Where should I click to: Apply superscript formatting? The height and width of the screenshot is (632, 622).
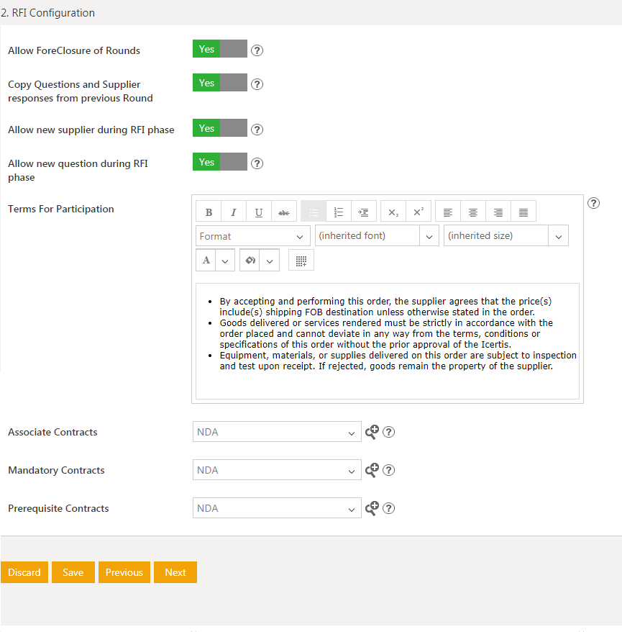click(x=419, y=212)
